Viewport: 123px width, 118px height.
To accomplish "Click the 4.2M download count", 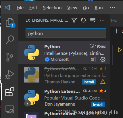I will point(93,91).
